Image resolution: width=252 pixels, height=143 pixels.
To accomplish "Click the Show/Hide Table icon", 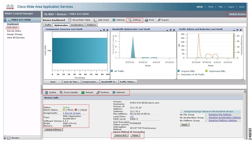I will tap(69, 20).
